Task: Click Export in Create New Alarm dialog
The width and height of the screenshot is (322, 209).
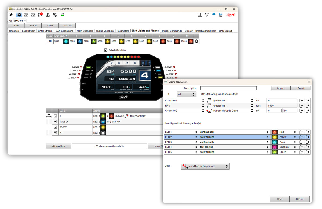Action: click(x=301, y=88)
